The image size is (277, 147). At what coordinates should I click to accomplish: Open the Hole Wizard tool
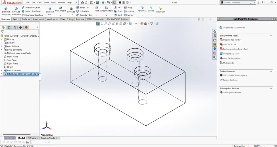[61, 9]
